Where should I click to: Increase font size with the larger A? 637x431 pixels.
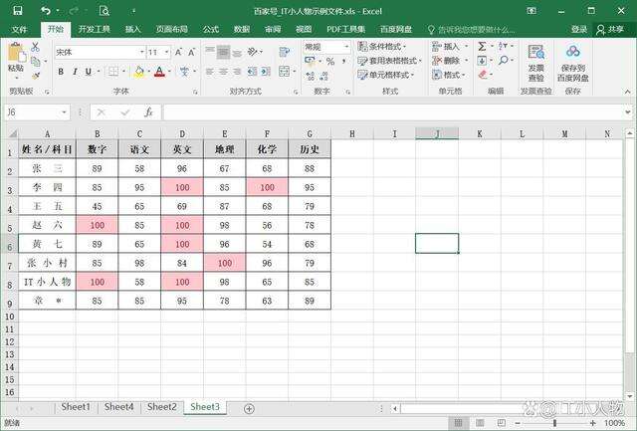point(178,52)
